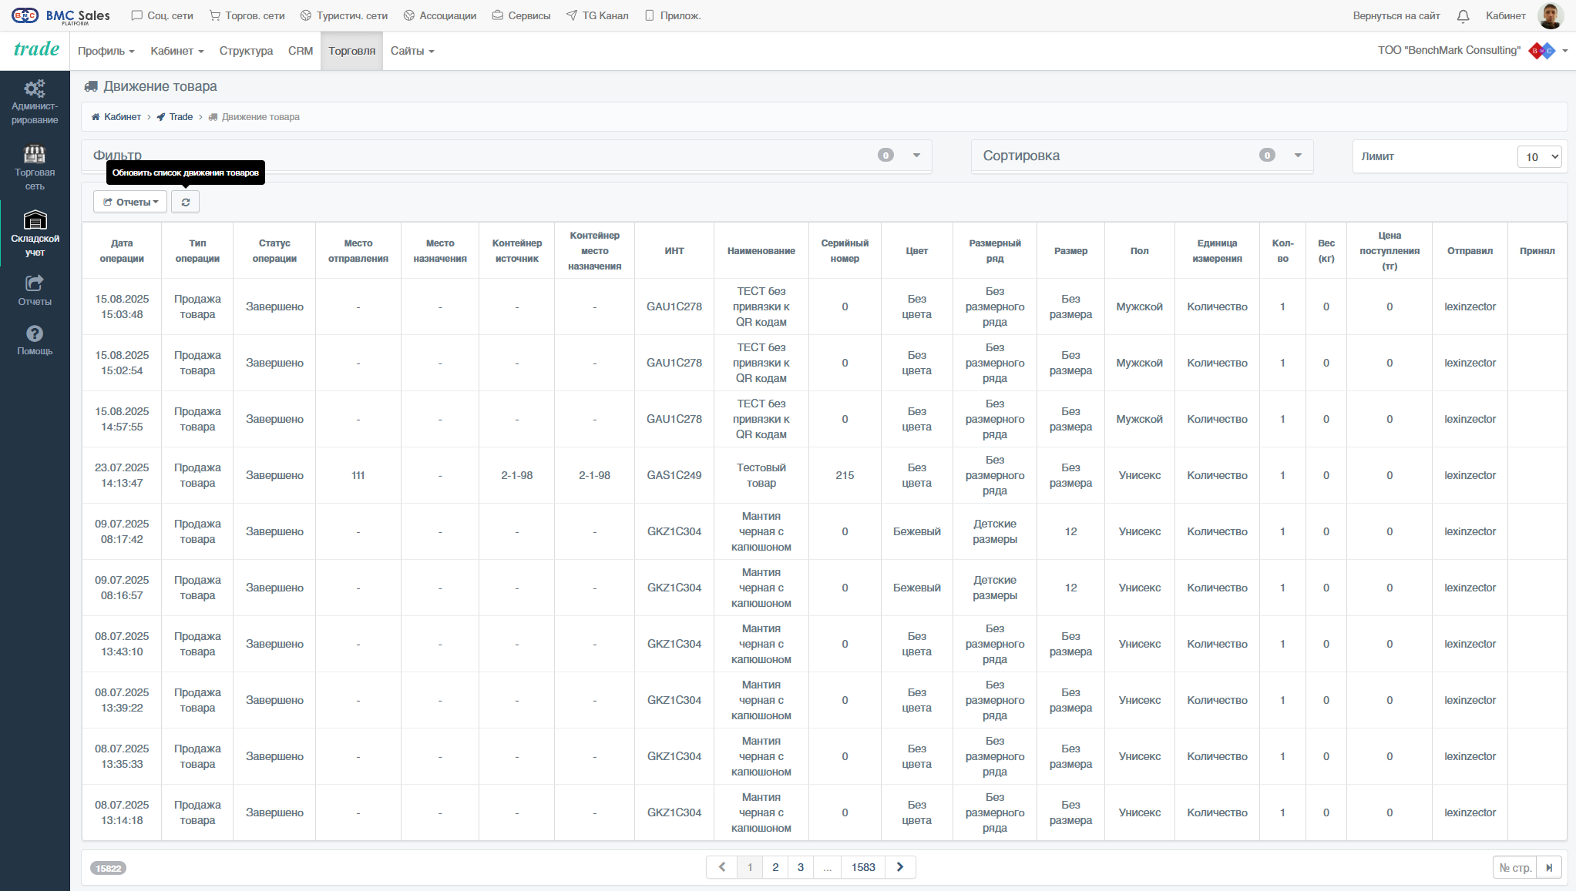This screenshot has width=1576, height=891.
Task: Click the notification bell icon
Action: (1463, 16)
